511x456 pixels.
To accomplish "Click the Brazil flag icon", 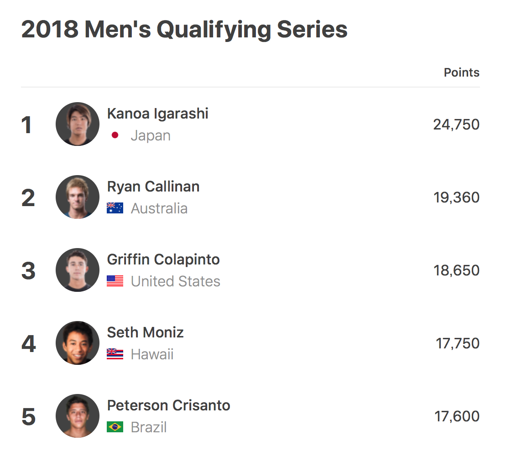I will (x=115, y=427).
